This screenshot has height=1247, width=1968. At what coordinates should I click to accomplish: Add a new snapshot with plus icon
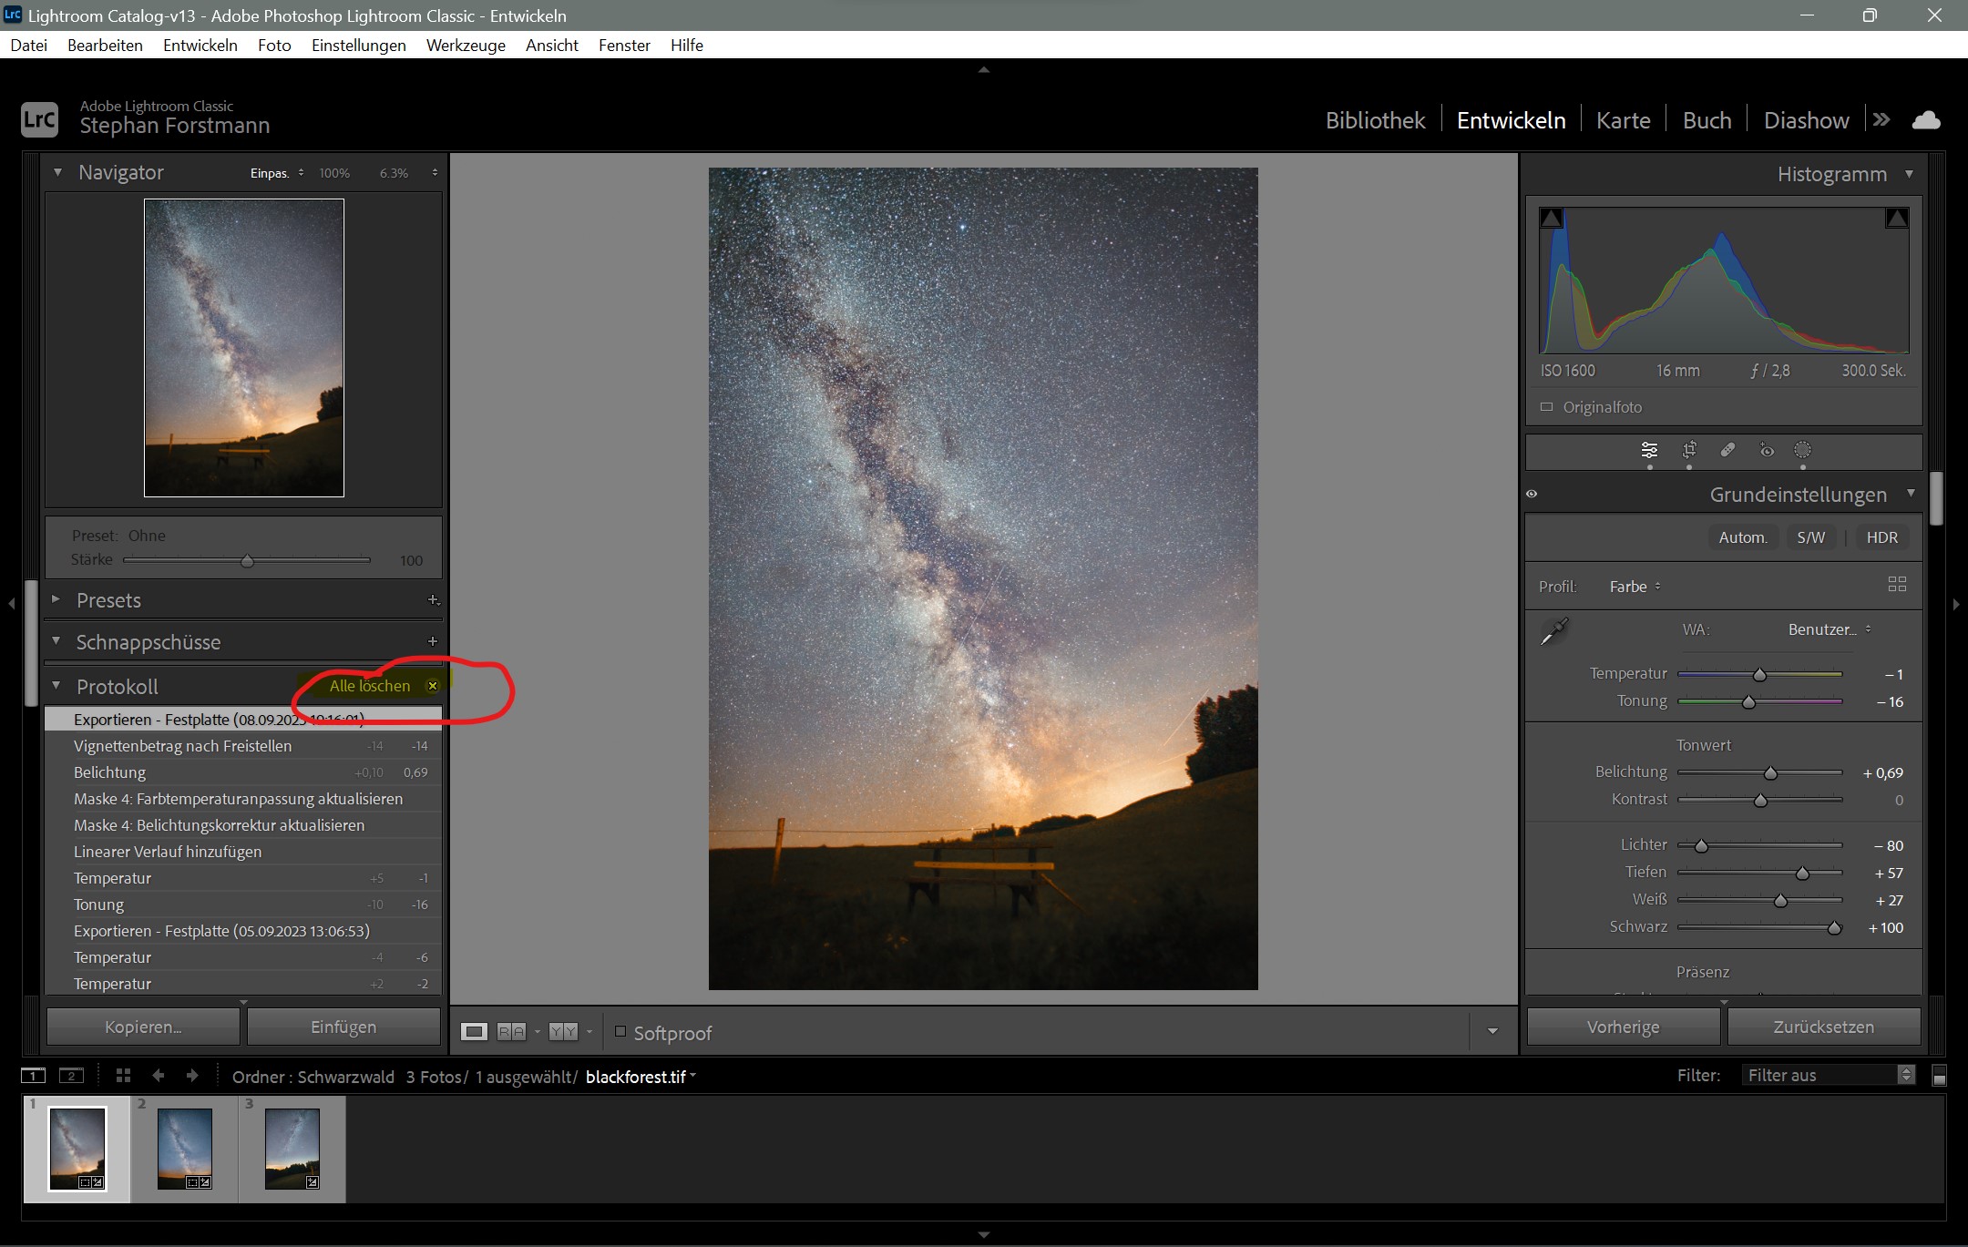click(433, 641)
